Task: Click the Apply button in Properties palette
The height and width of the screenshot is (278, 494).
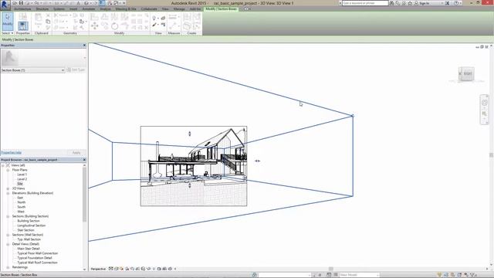Action: (x=76, y=153)
